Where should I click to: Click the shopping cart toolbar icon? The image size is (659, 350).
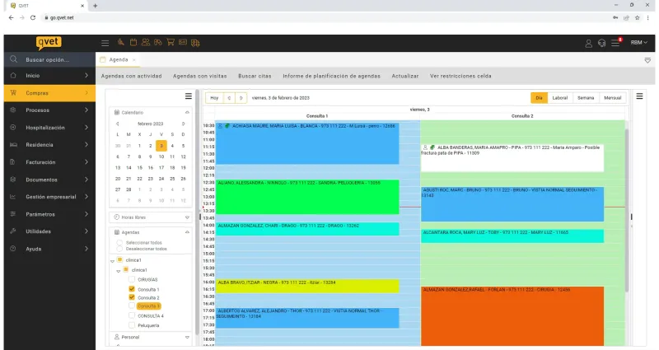coord(171,42)
